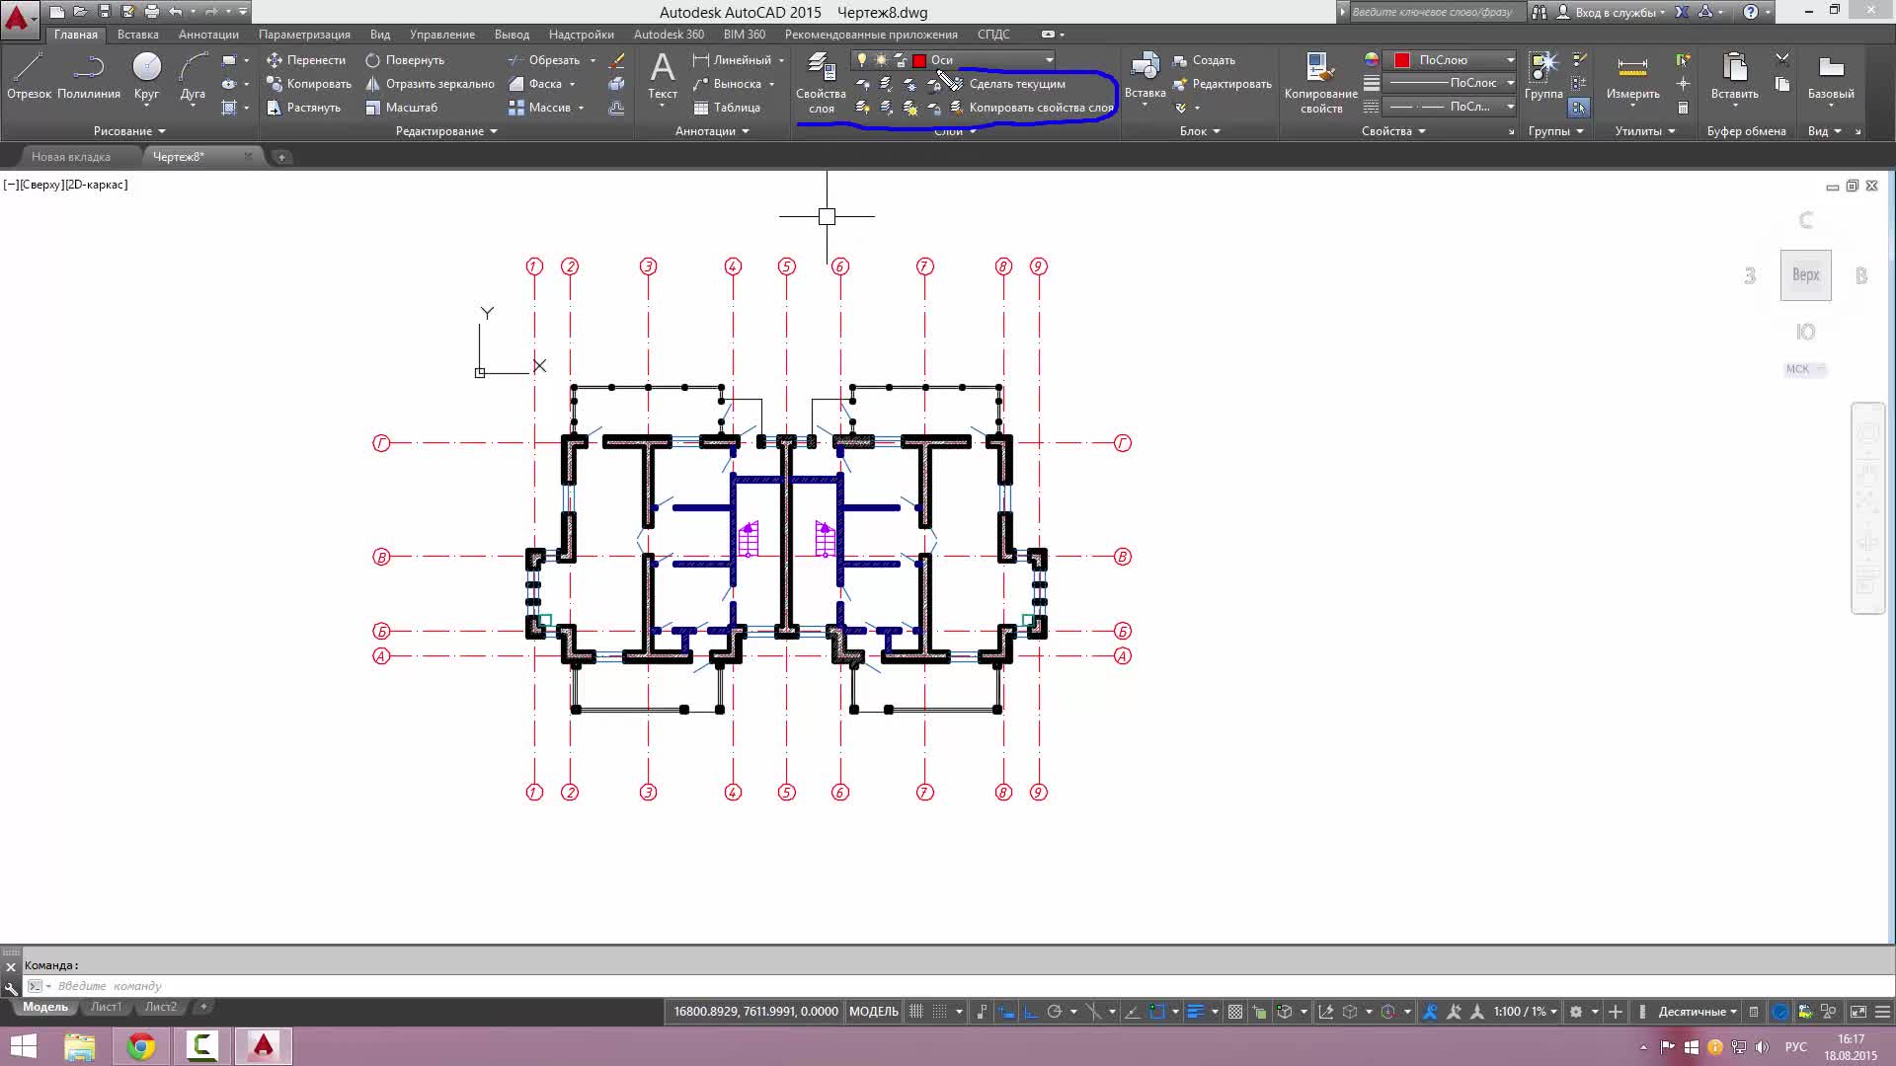
Task: Select the Дуга arc tool
Action: click(193, 76)
